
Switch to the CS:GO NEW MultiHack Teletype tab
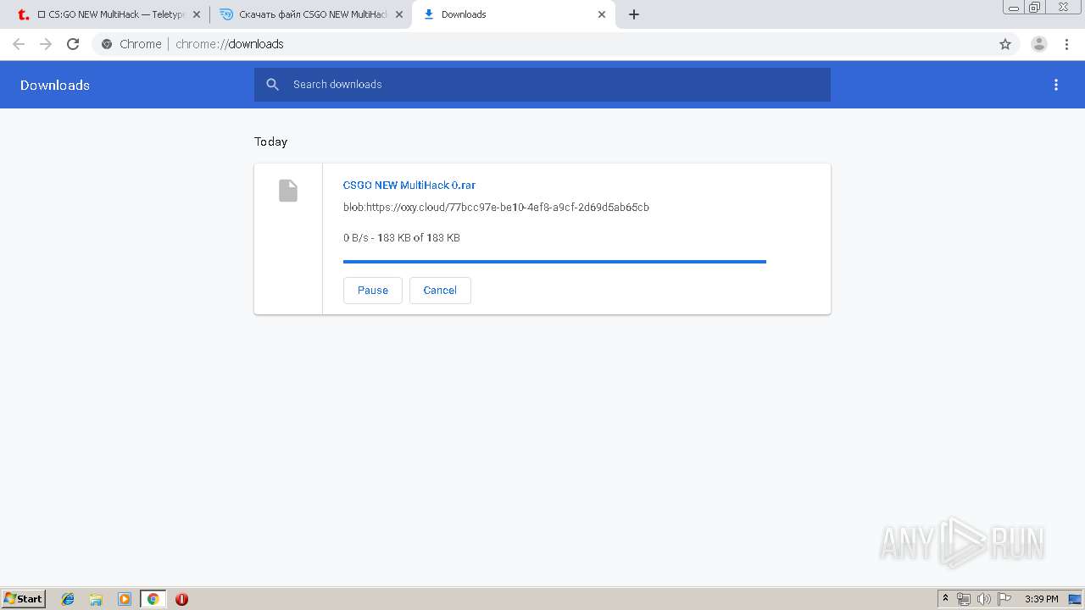point(108,14)
